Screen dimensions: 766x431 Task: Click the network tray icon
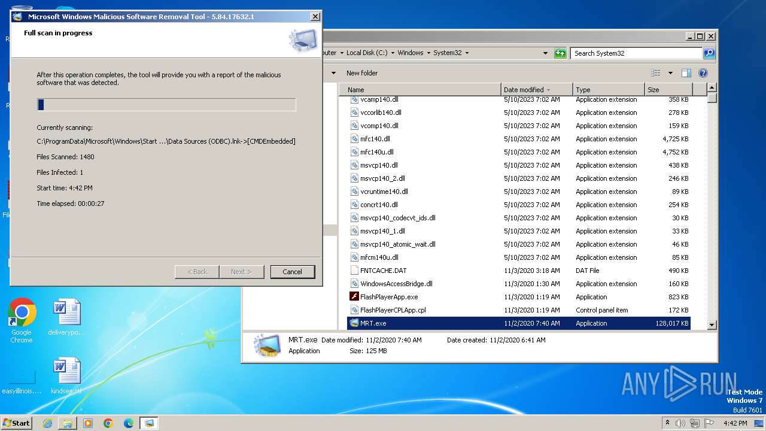pos(695,423)
